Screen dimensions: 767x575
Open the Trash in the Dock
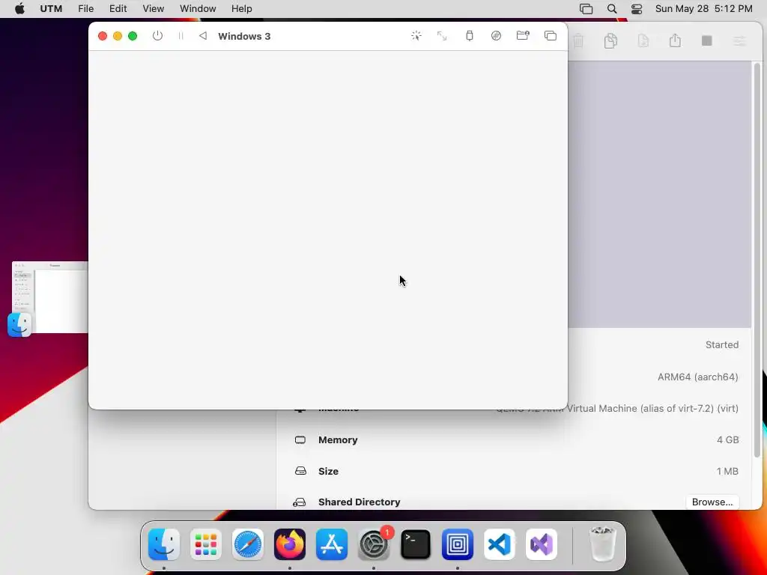click(x=602, y=544)
